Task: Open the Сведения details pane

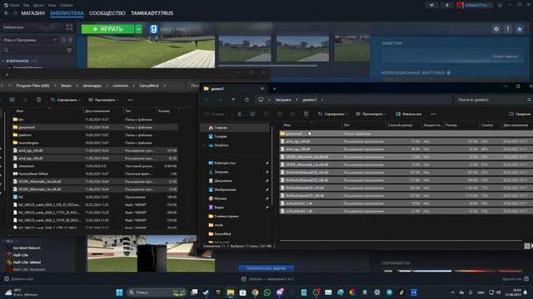Action: [x=520, y=114]
